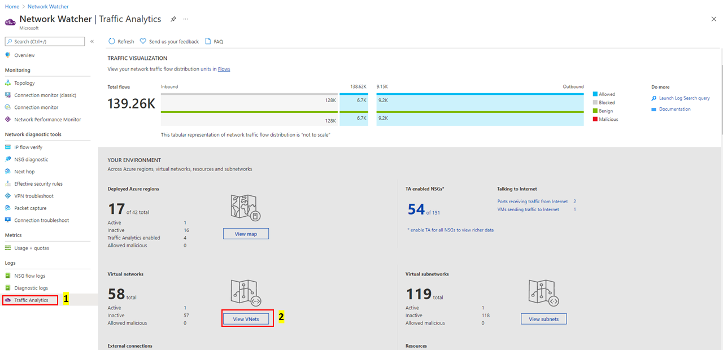Open the Documentation link

(674, 109)
